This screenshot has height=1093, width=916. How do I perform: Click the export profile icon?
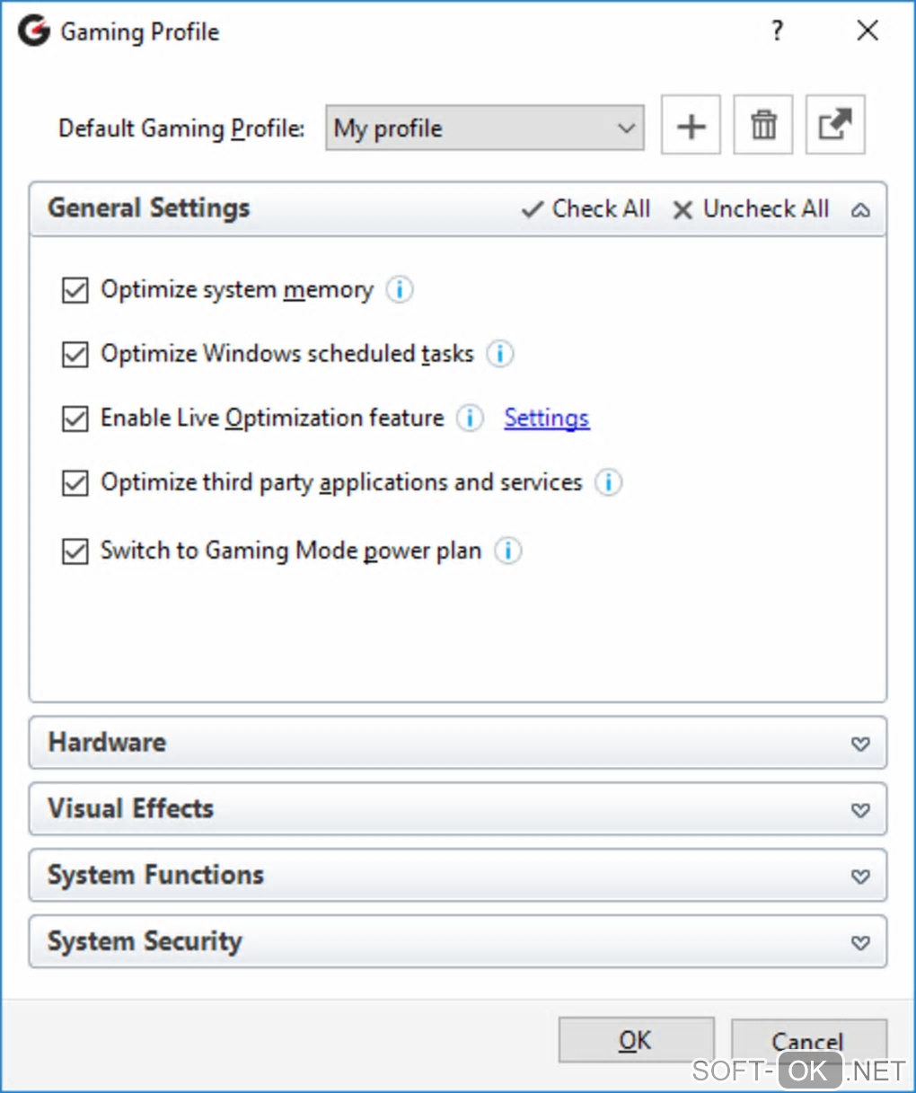coord(835,126)
